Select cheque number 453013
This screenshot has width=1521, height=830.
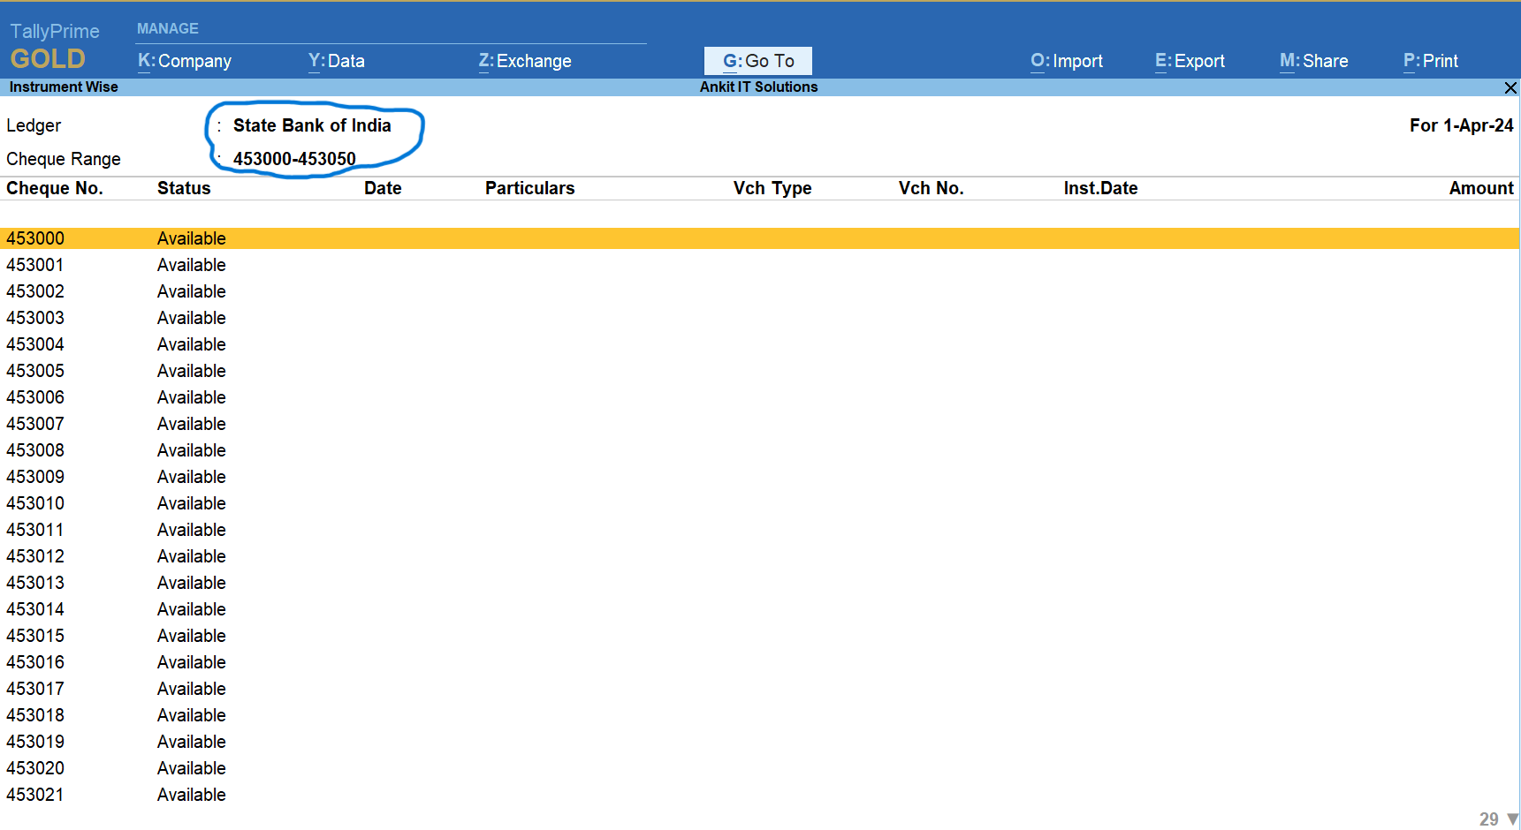pos(35,583)
